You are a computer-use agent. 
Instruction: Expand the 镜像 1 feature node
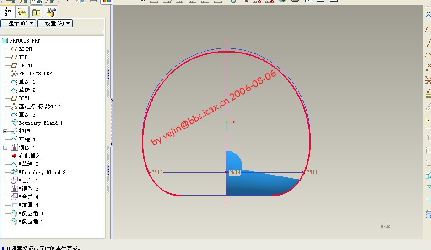[5, 148]
